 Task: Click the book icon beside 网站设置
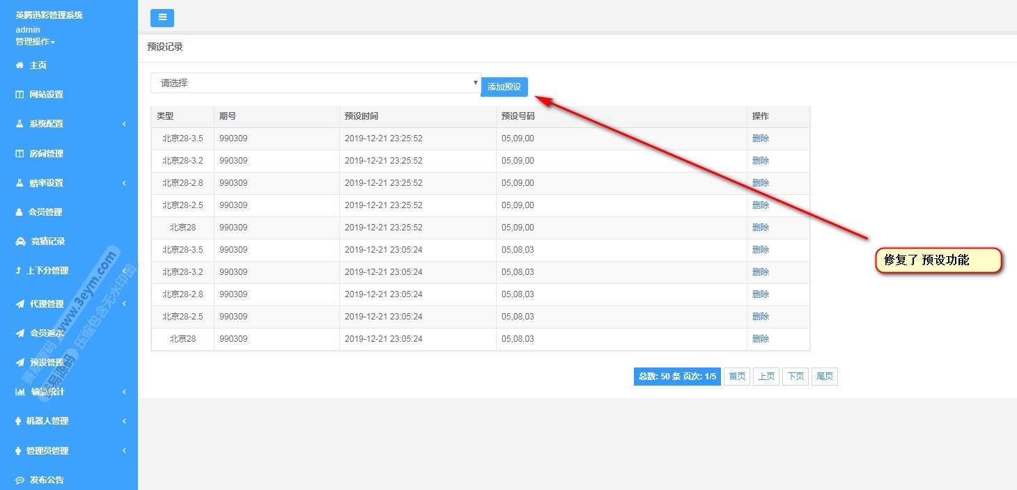pos(20,95)
